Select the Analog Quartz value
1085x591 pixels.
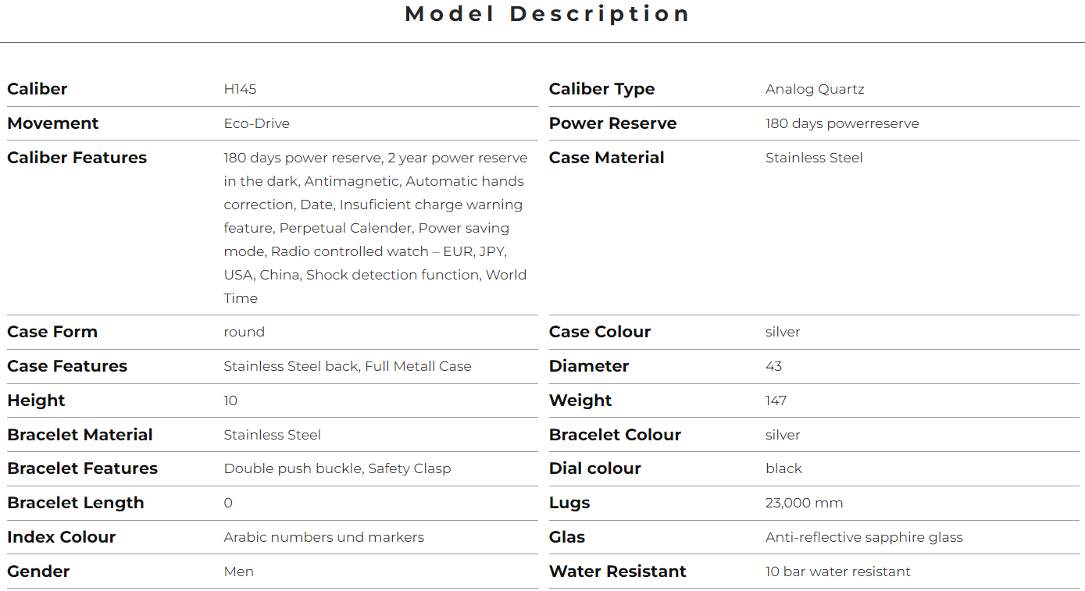pyautogui.click(x=815, y=89)
